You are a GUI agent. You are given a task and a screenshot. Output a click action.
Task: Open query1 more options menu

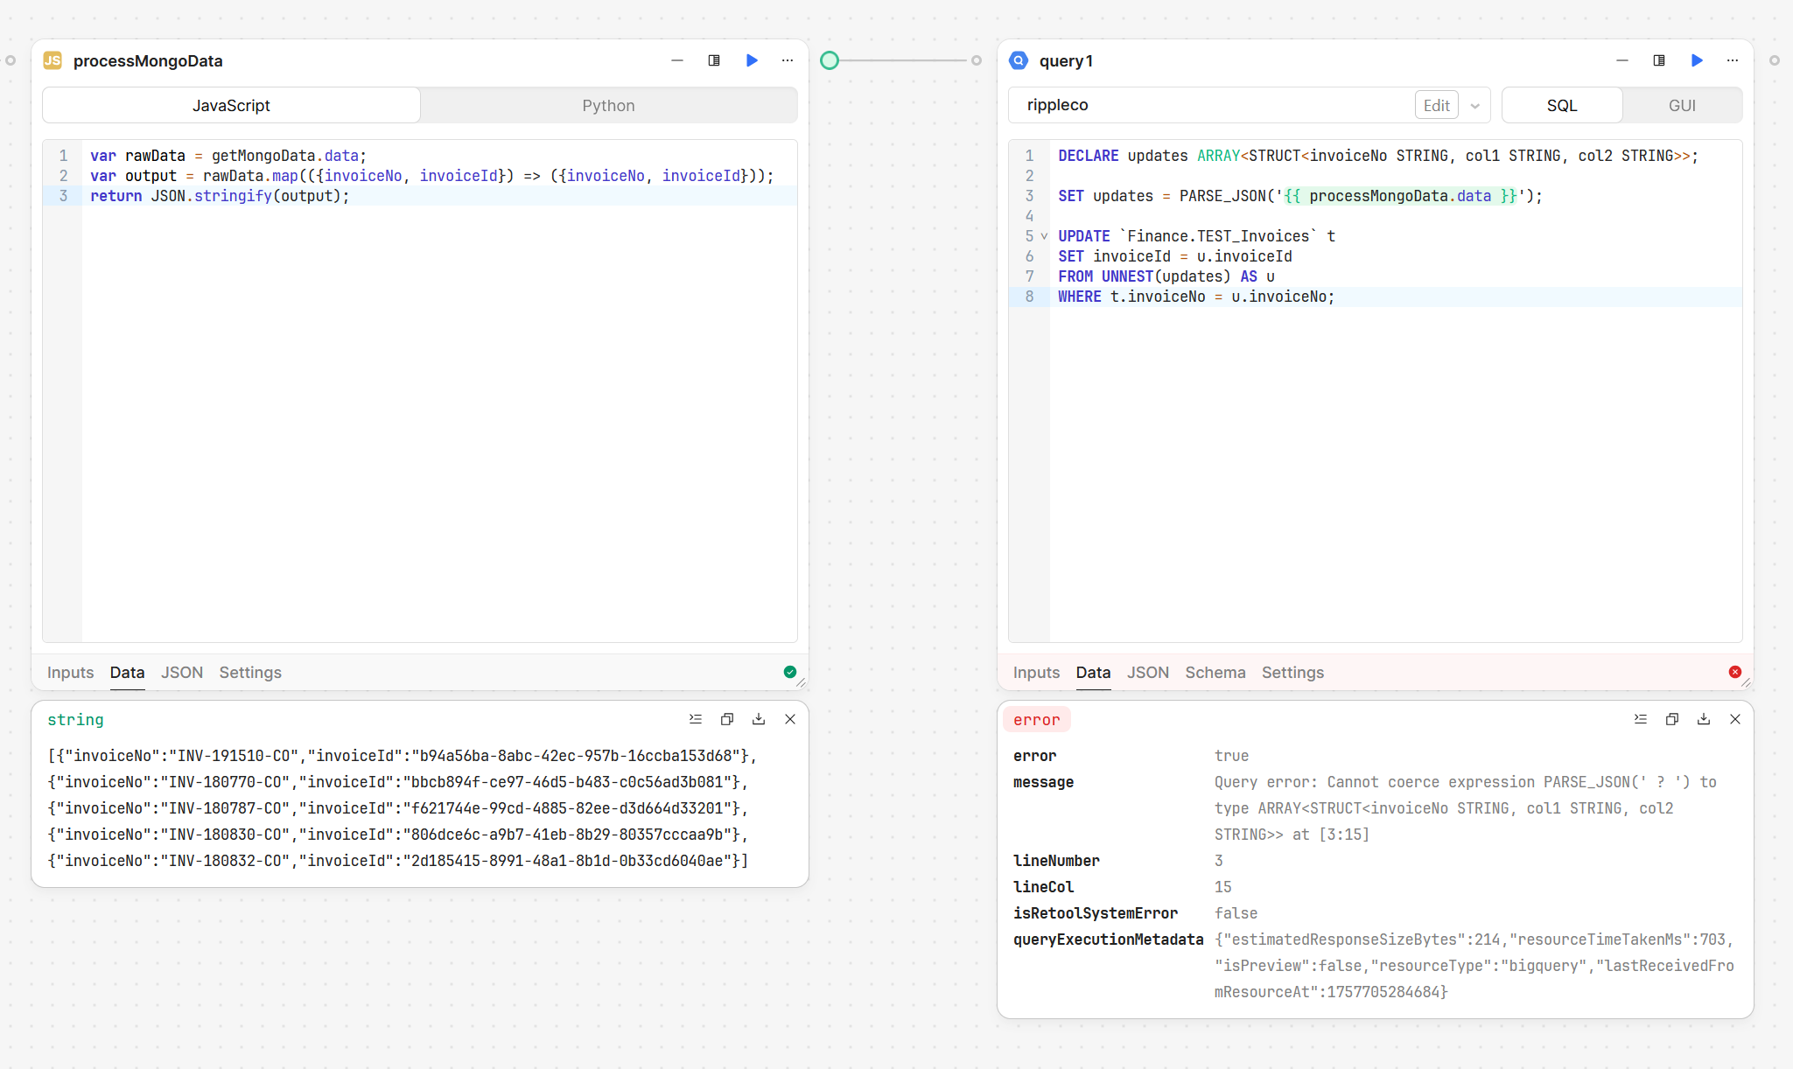point(1733,60)
